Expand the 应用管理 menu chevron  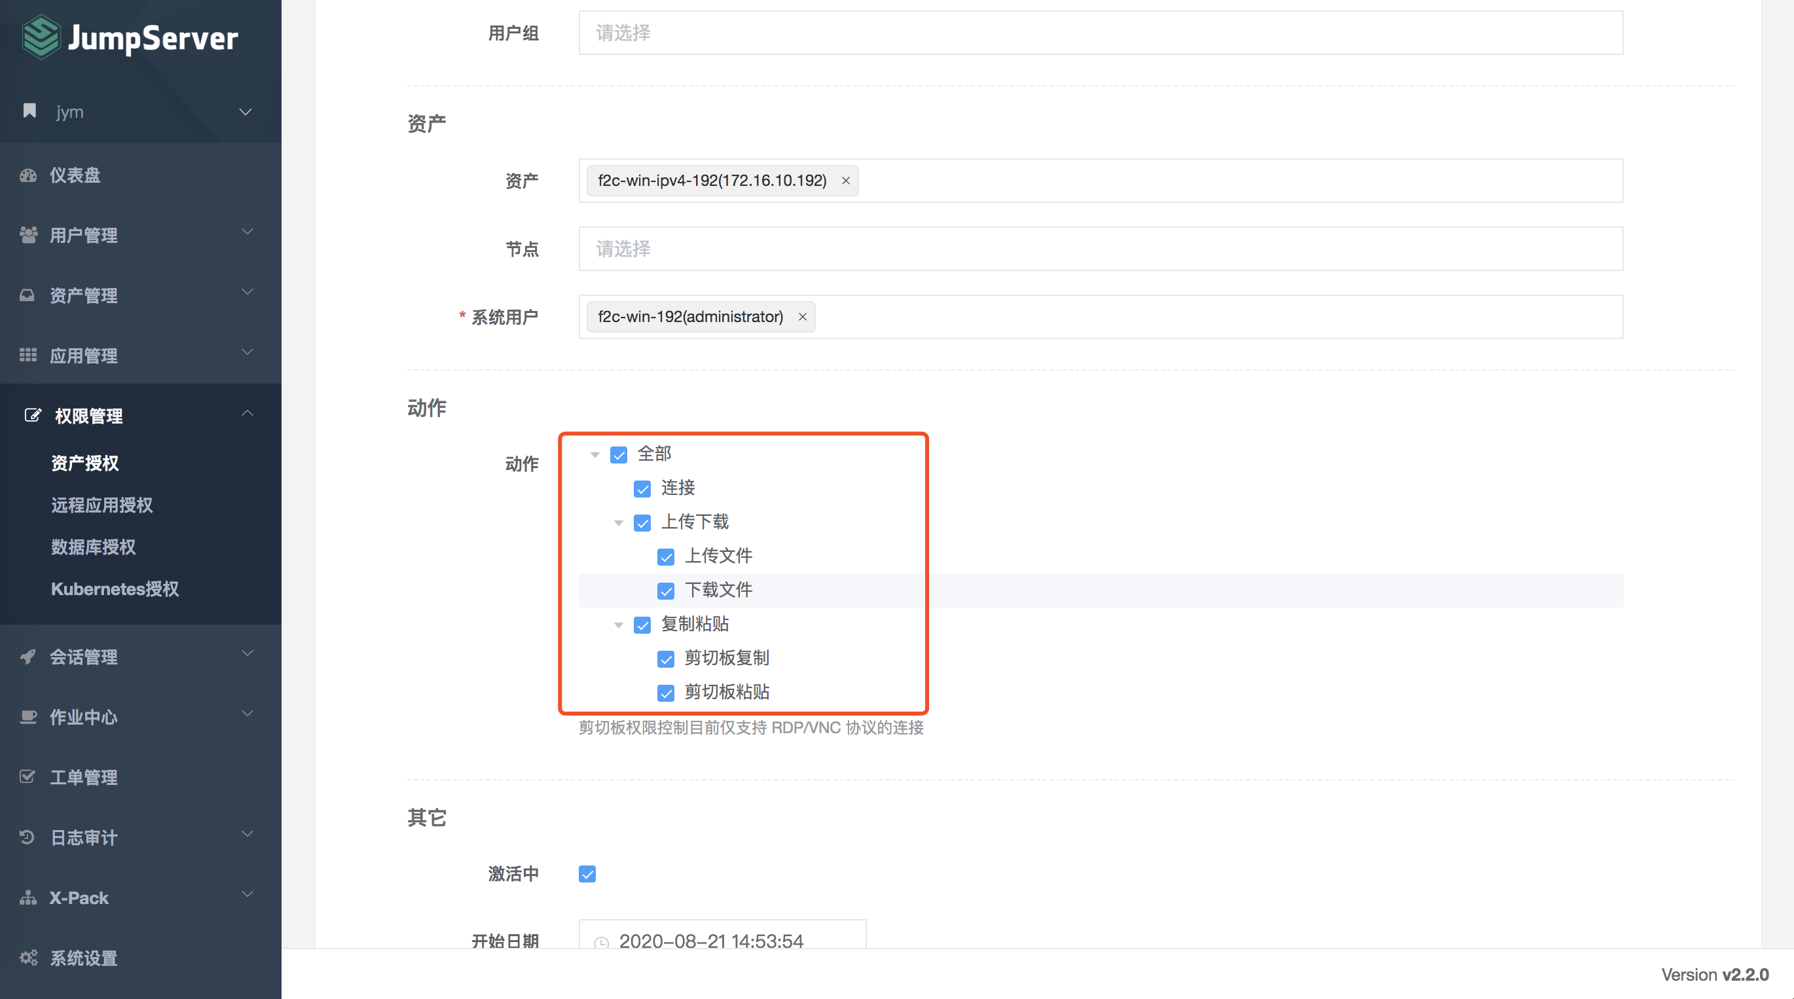[247, 353]
